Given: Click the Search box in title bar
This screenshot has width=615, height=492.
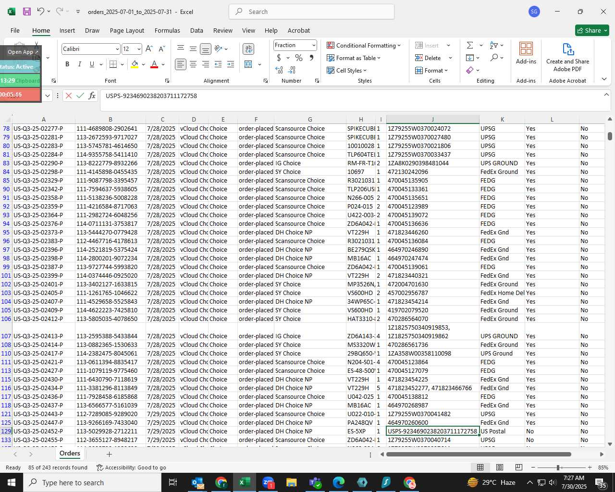Looking at the screenshot, I should (x=312, y=12).
